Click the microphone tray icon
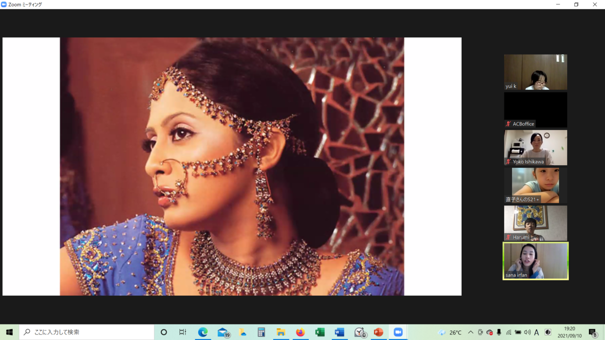The width and height of the screenshot is (605, 340). pyautogui.click(x=499, y=332)
